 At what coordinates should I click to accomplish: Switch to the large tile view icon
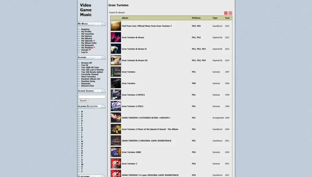coord(230,13)
